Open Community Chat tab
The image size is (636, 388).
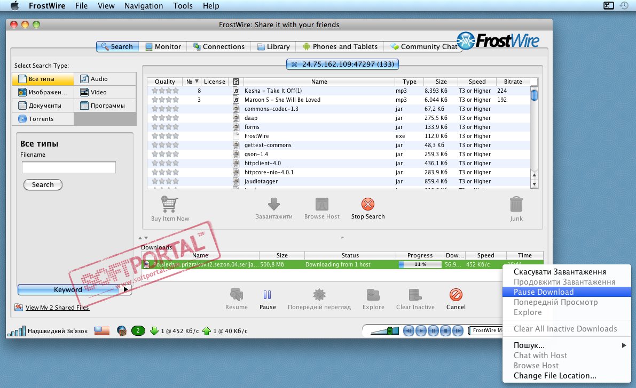[x=424, y=46]
